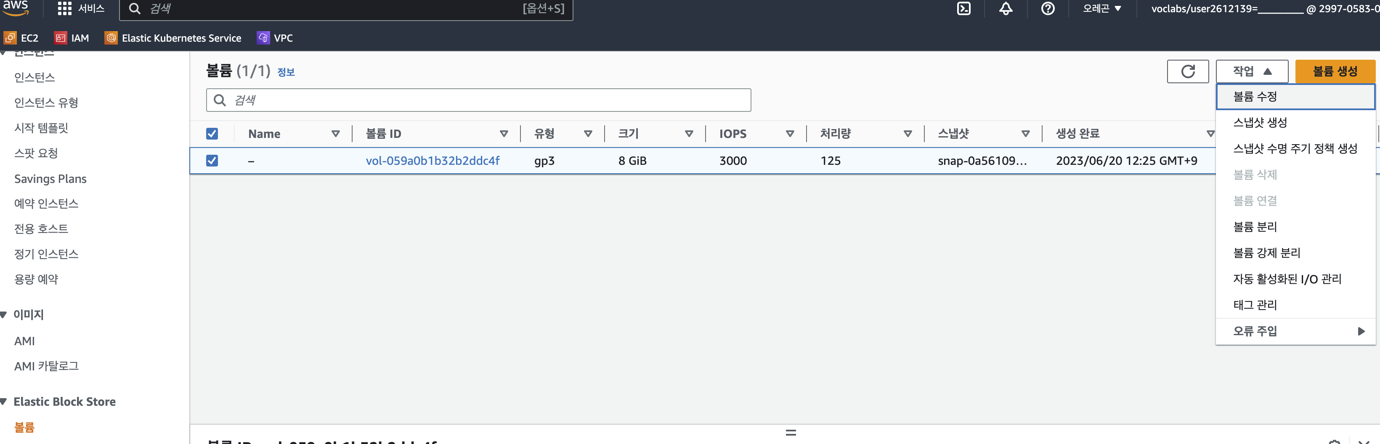Open 예약 인스턴스 in sidebar
Image resolution: width=1380 pixels, height=444 pixels.
pyautogui.click(x=46, y=203)
